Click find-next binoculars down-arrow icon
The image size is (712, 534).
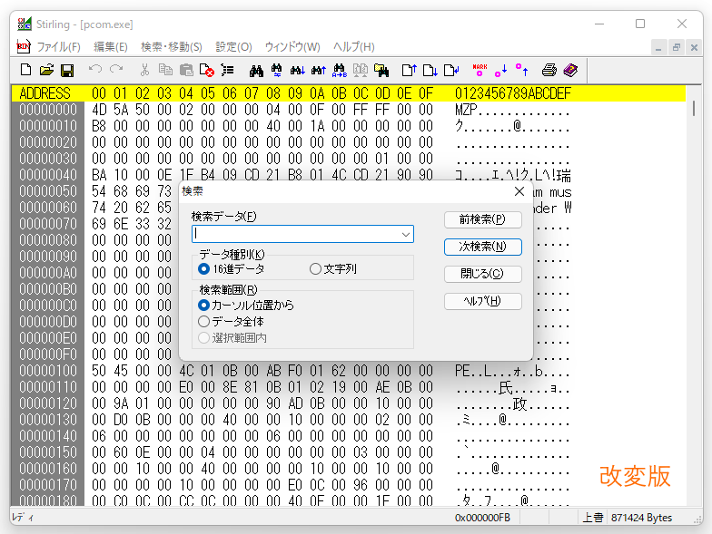tap(298, 71)
